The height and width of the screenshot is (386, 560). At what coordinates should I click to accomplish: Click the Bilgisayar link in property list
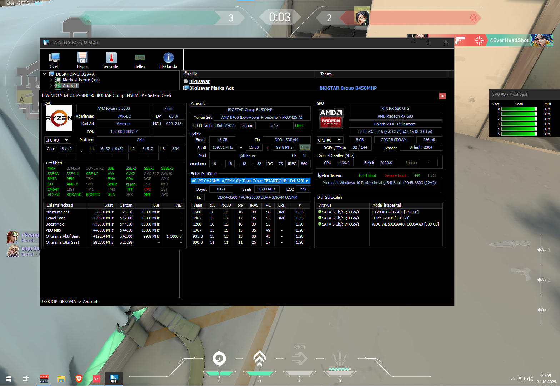pyautogui.click(x=199, y=81)
